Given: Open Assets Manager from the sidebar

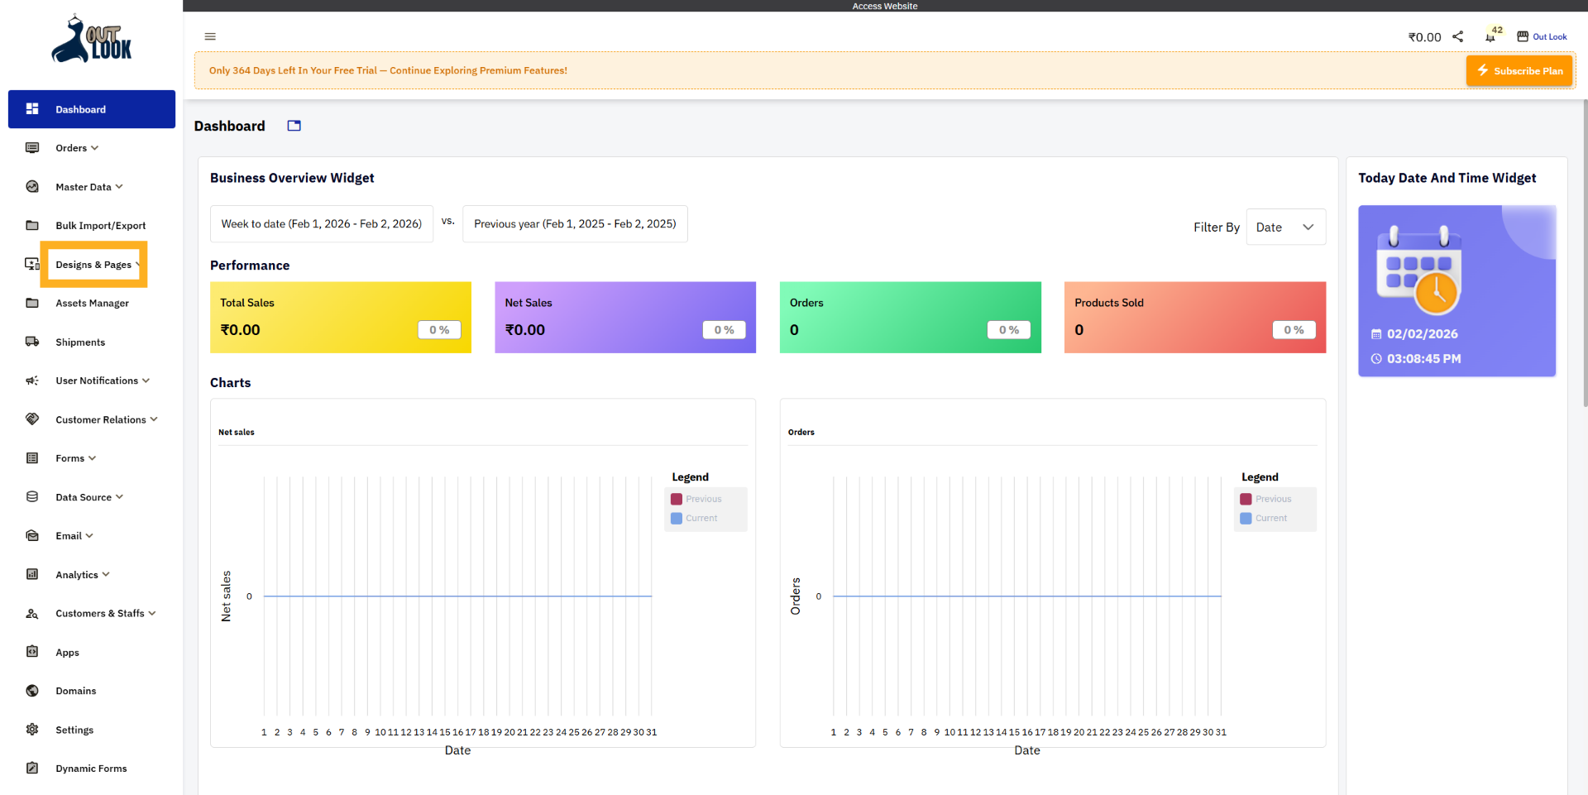Looking at the screenshot, I should pos(92,304).
